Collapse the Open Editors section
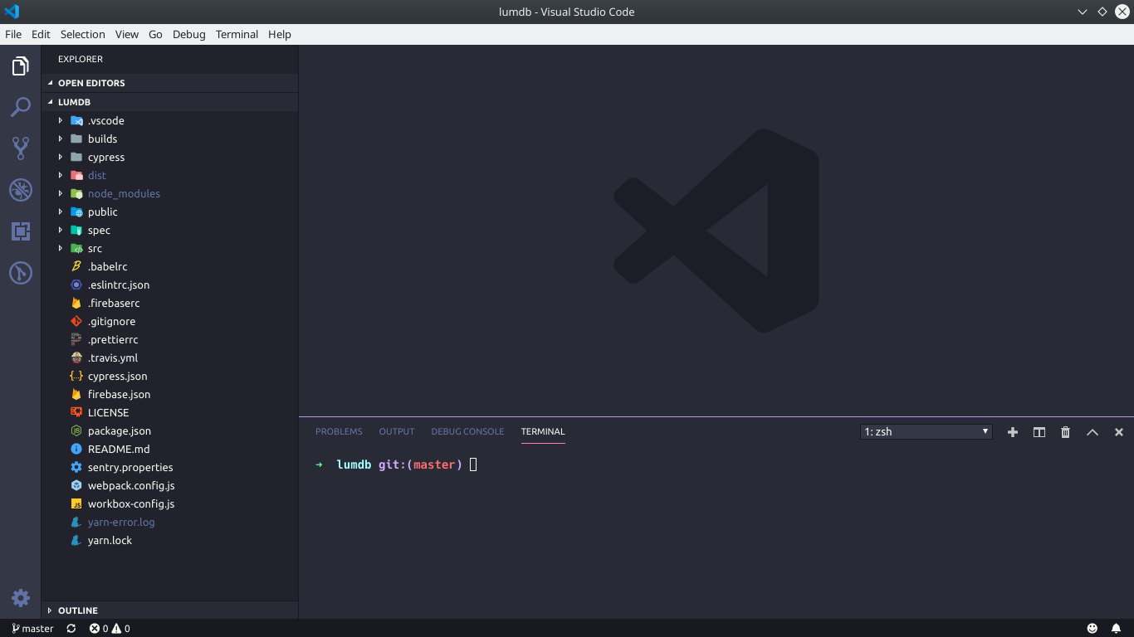The height and width of the screenshot is (637, 1134). pos(169,83)
